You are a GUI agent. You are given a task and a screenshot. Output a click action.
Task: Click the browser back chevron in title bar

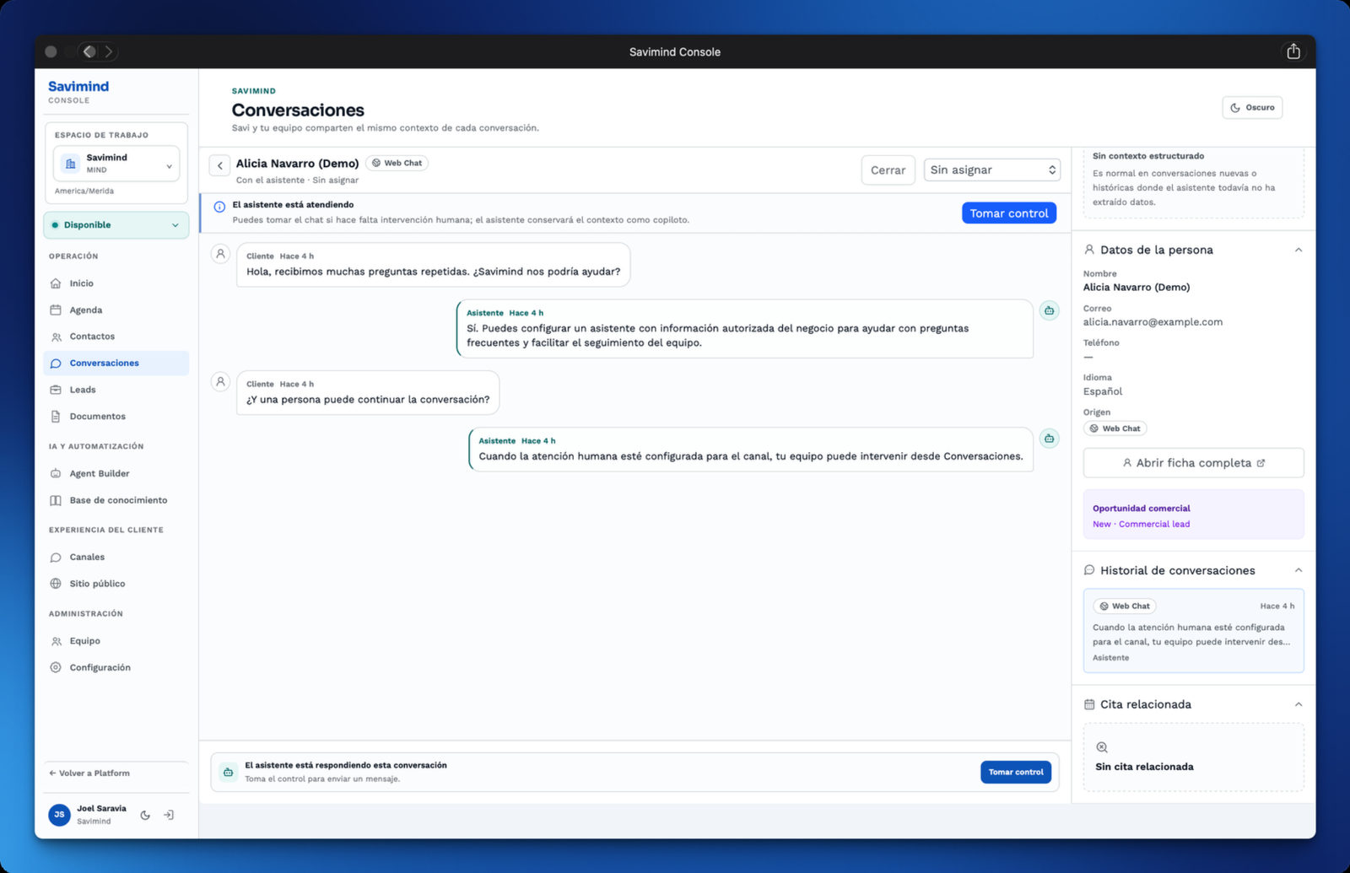(89, 51)
